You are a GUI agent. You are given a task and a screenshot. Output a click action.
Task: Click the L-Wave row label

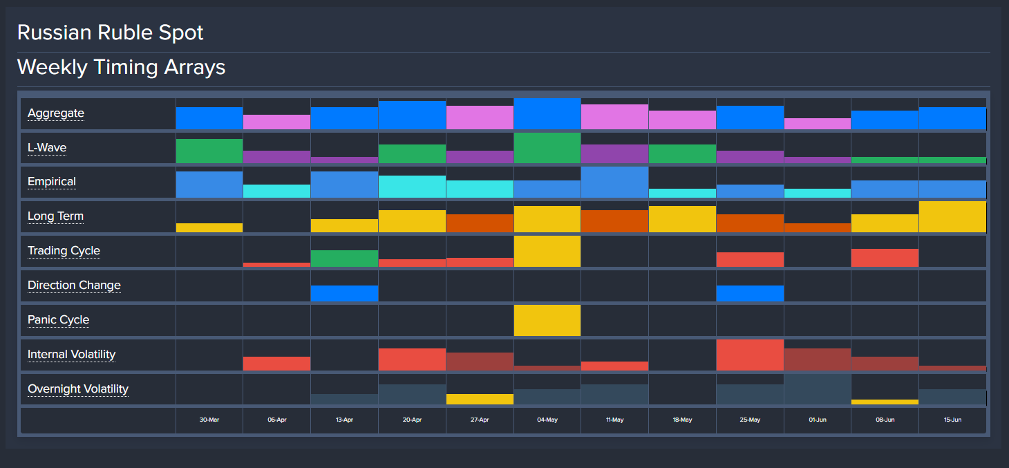point(47,148)
